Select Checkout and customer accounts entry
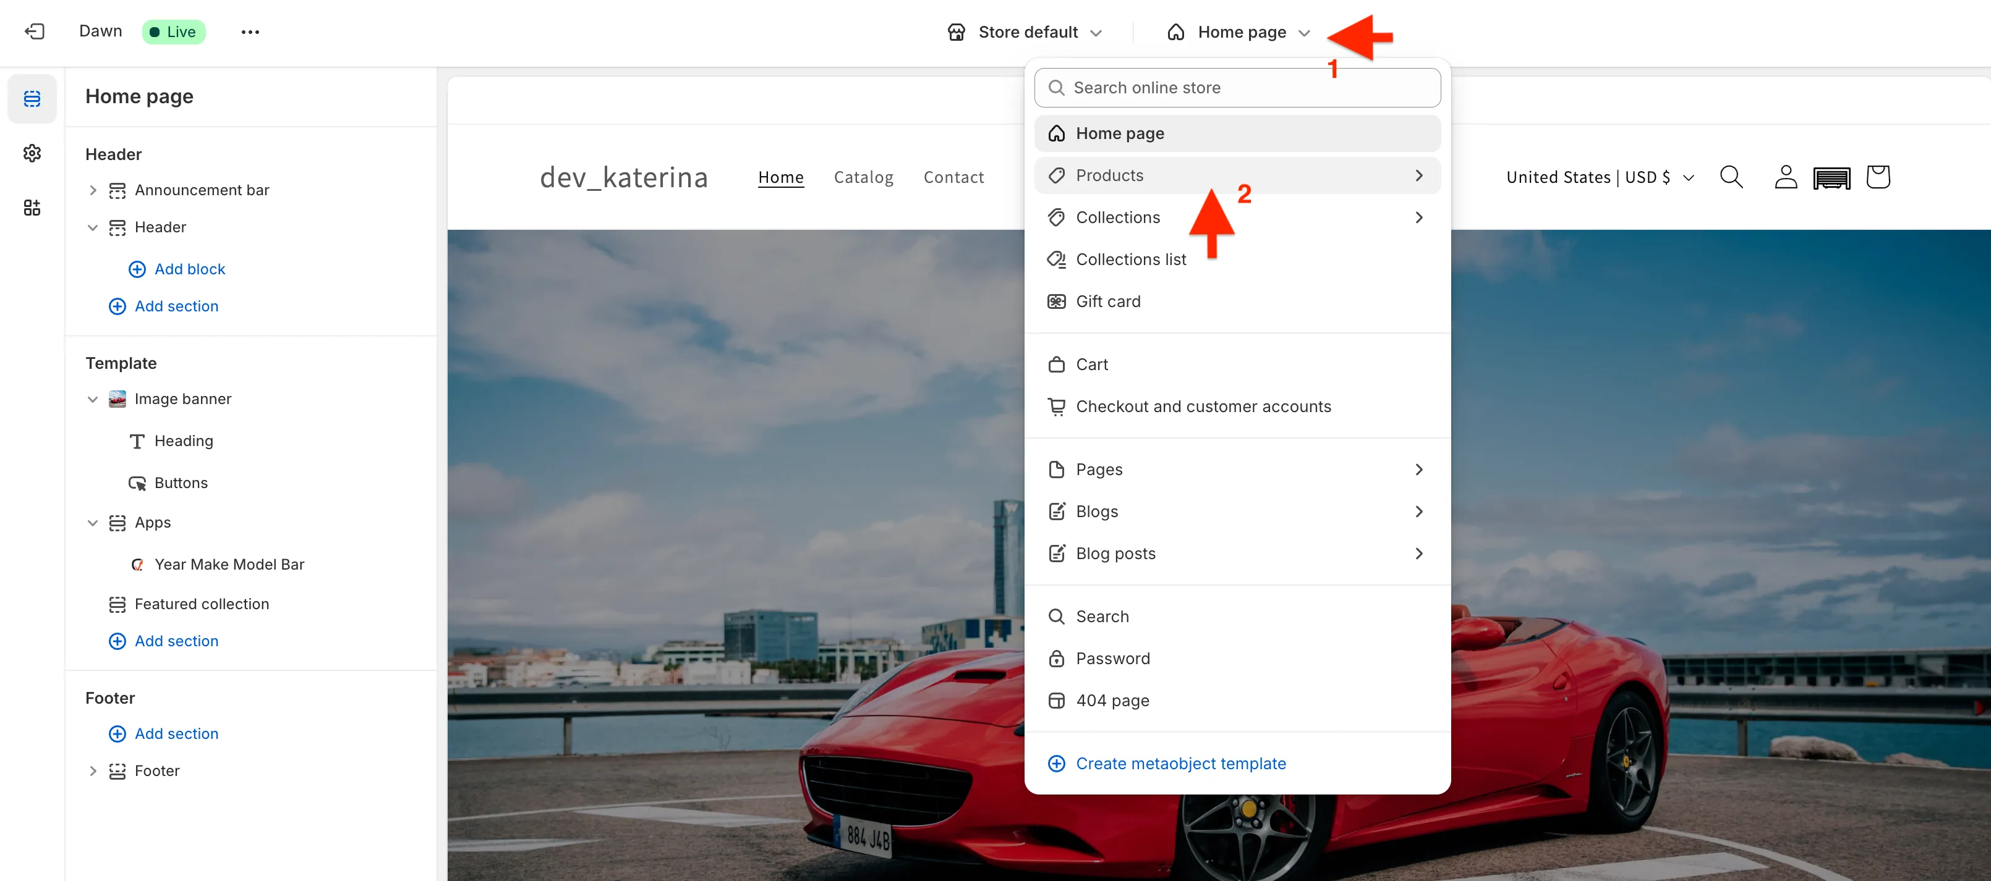Screen dimensions: 1991x881 point(1203,406)
